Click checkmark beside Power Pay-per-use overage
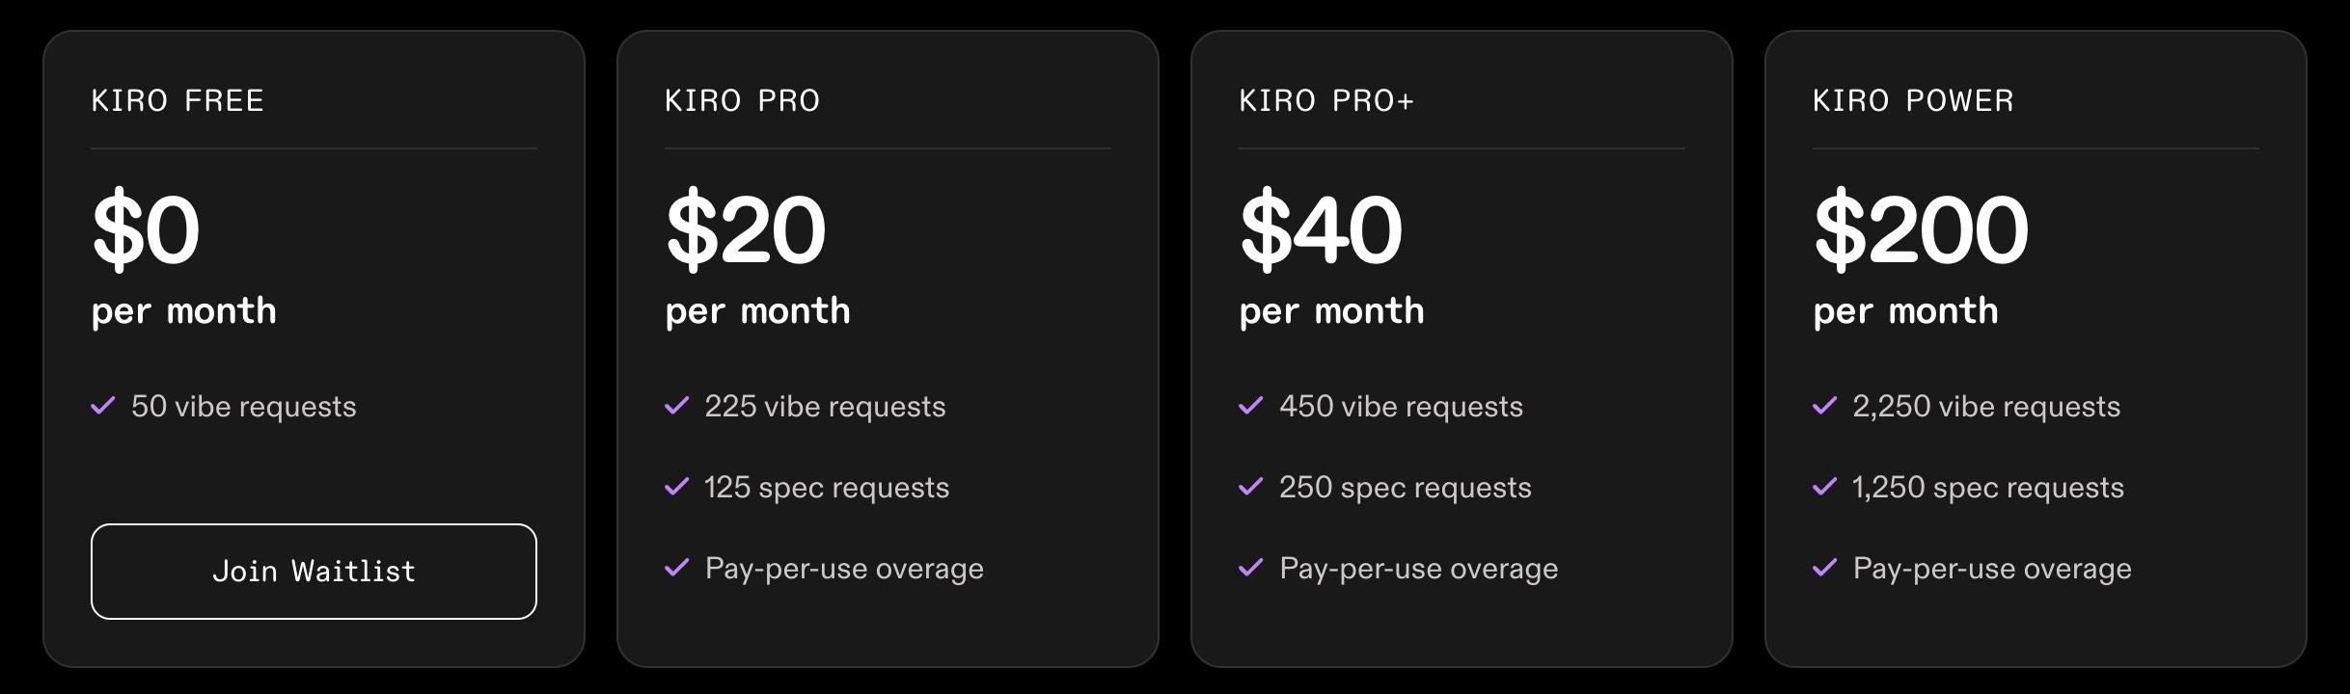This screenshot has height=694, width=2350. pos(1825,568)
